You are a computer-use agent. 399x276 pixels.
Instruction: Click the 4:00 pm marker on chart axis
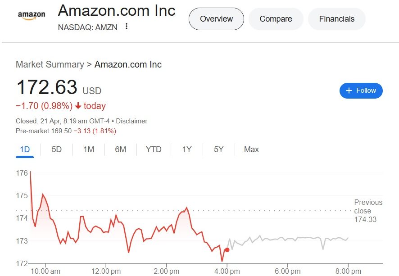227,271
